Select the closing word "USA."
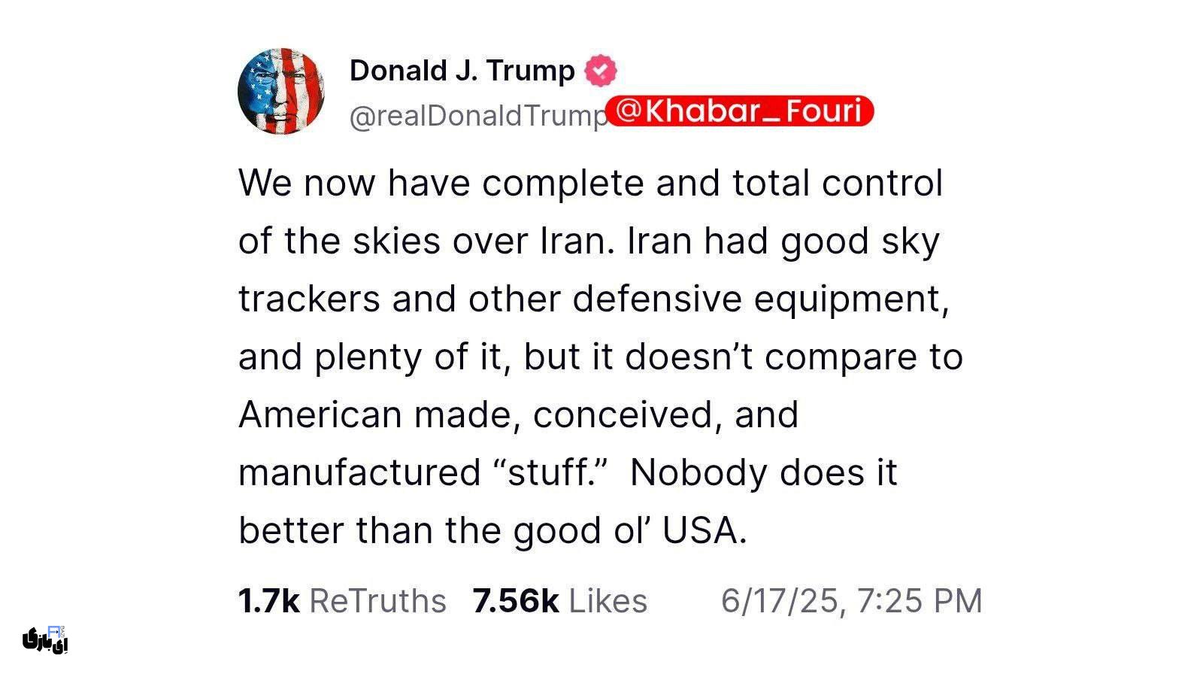 click(705, 530)
